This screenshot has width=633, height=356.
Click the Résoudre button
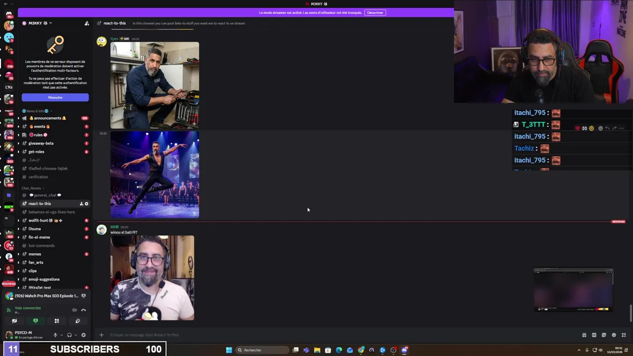pos(55,97)
